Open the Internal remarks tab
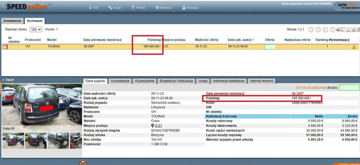 [x=262, y=81]
